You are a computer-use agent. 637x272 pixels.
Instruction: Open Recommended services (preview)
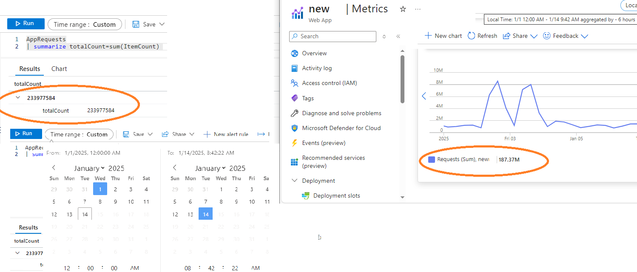pos(333,161)
